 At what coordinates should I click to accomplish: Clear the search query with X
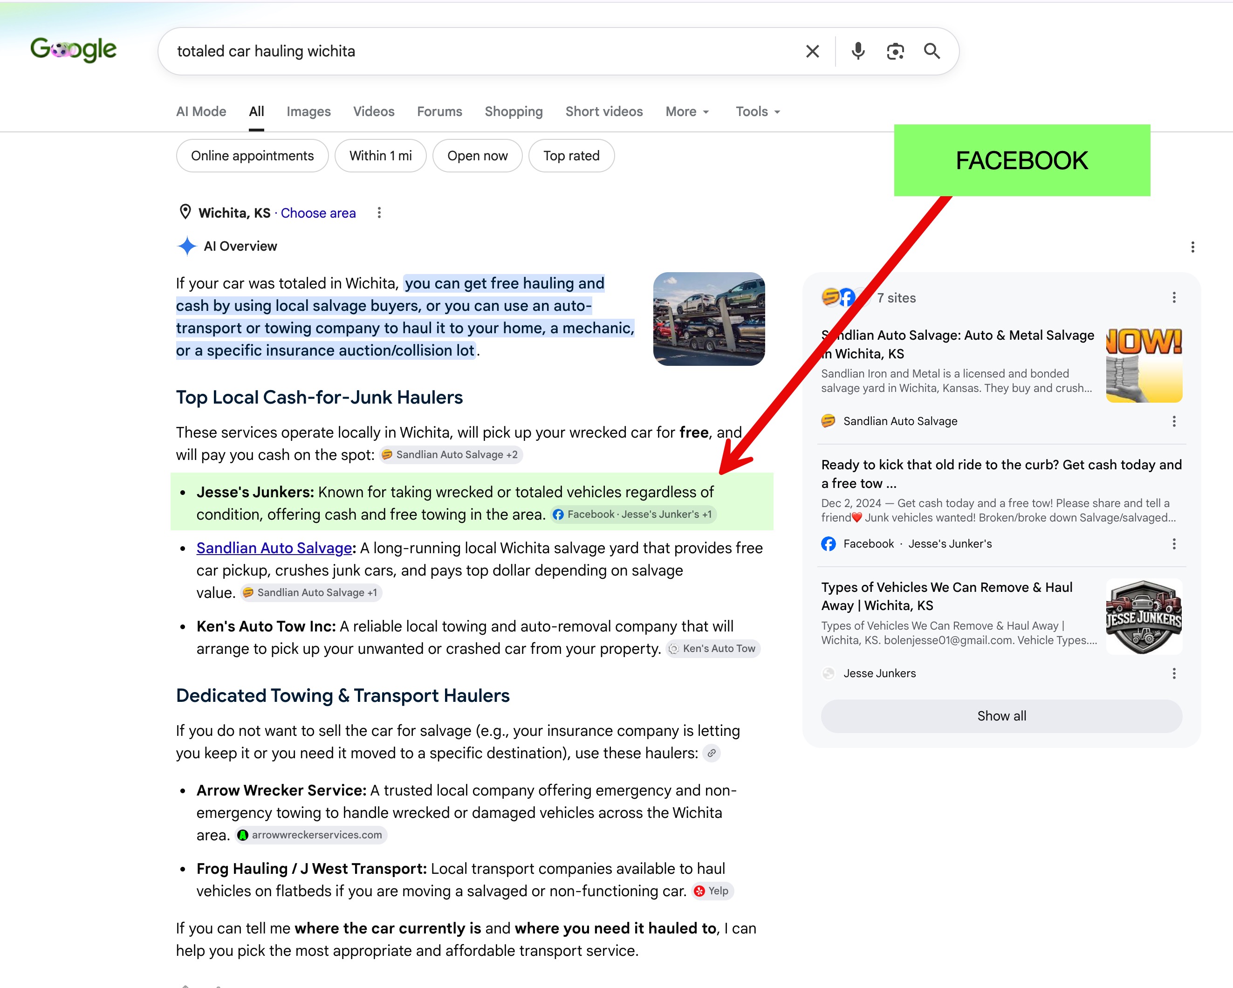pos(812,51)
